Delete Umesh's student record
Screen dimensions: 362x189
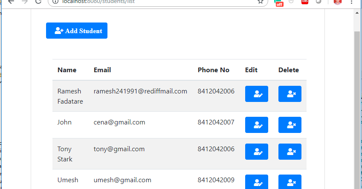[290, 182]
